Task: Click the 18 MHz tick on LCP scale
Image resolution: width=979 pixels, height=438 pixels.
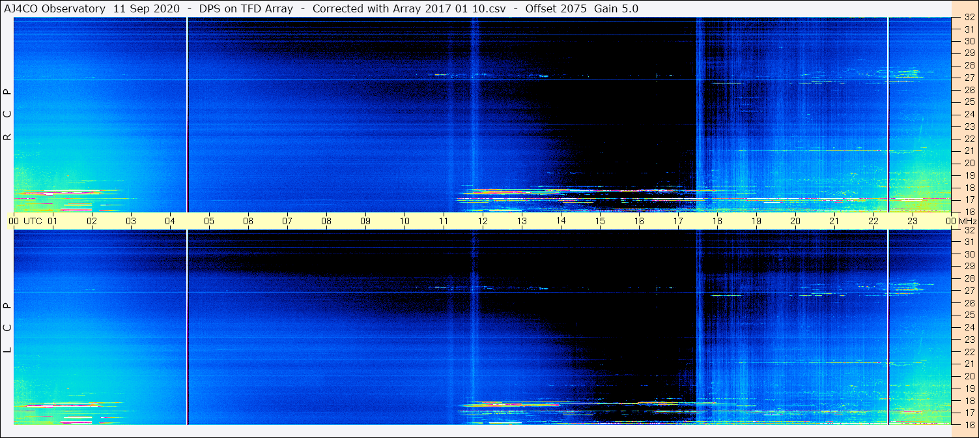Action: (x=969, y=401)
